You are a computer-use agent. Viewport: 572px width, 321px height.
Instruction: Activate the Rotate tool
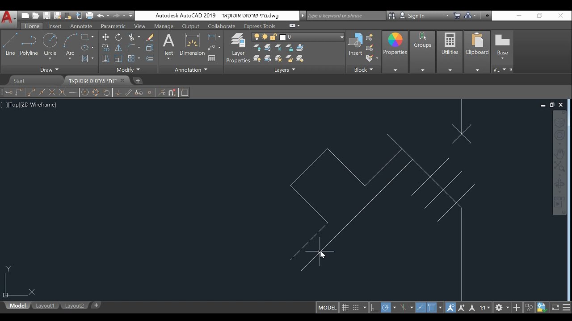118,37
